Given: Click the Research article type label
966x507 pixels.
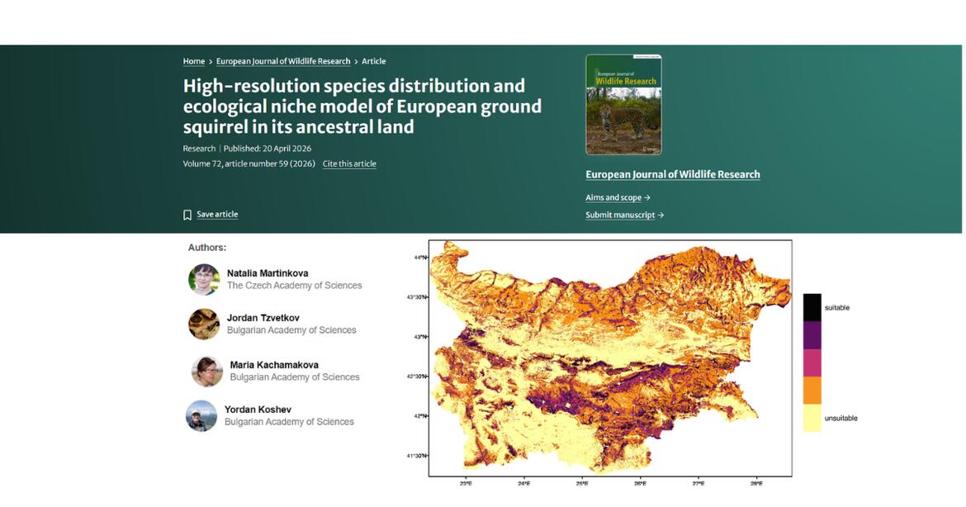Looking at the screenshot, I should coord(199,149).
